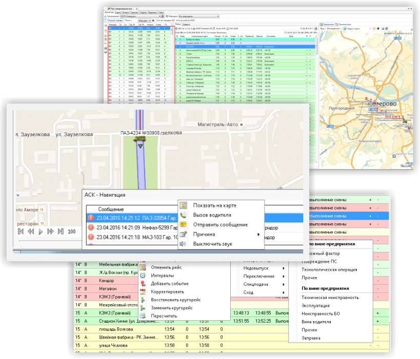
Task: Select the red alert icon of the МАЗ-103 message
Action: click(91, 237)
